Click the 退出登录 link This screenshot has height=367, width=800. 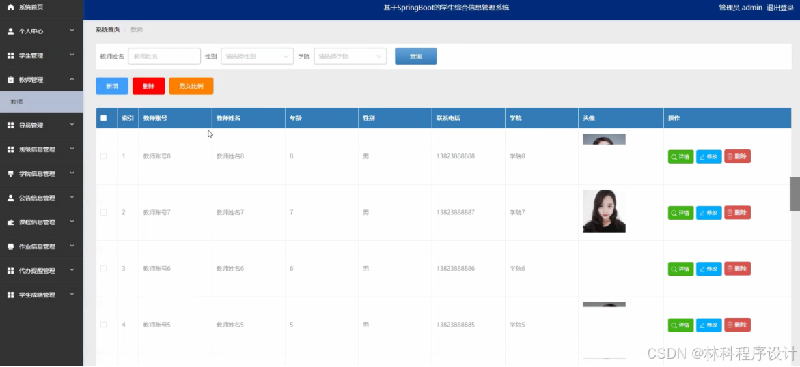pyautogui.click(x=780, y=8)
